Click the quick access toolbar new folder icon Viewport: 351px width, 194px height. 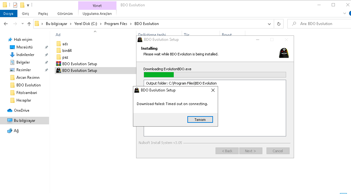tap(22, 5)
